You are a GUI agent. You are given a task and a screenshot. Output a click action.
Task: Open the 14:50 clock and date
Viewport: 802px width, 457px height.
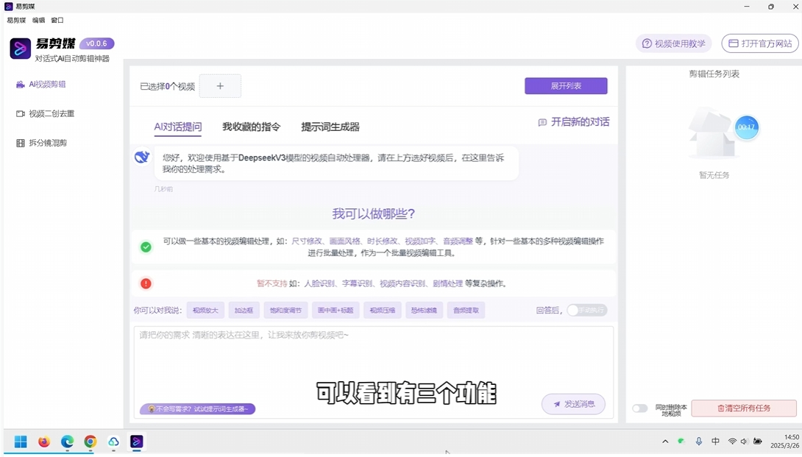pos(784,442)
